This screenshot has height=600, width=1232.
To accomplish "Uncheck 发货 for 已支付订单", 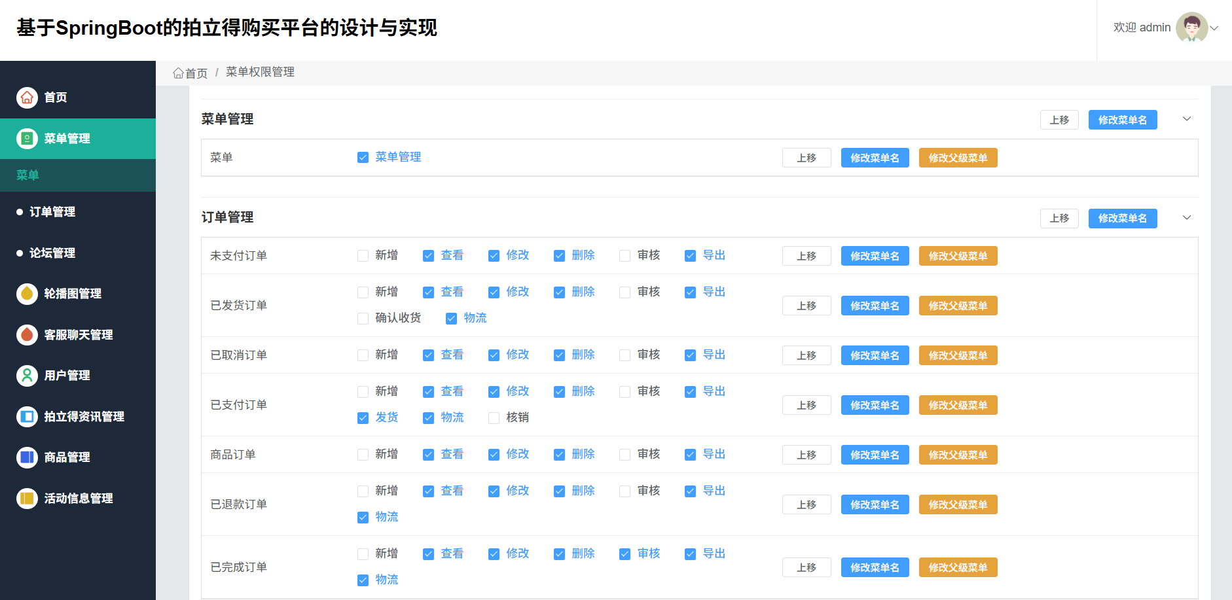I will coord(363,418).
